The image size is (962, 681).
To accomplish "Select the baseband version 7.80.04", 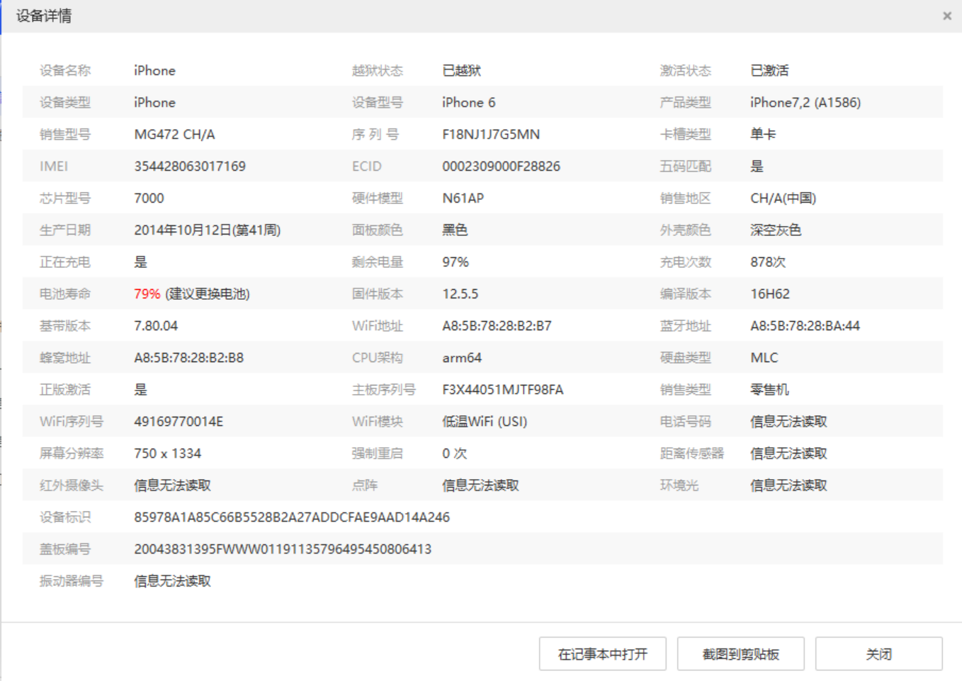I will click(x=156, y=326).
